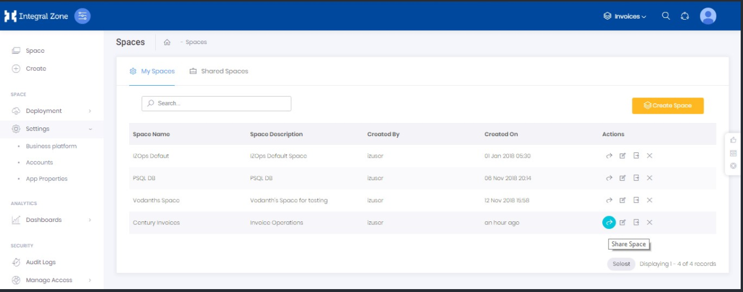The image size is (743, 292).
Task: Export the IZOps Default space
Action: pos(636,156)
